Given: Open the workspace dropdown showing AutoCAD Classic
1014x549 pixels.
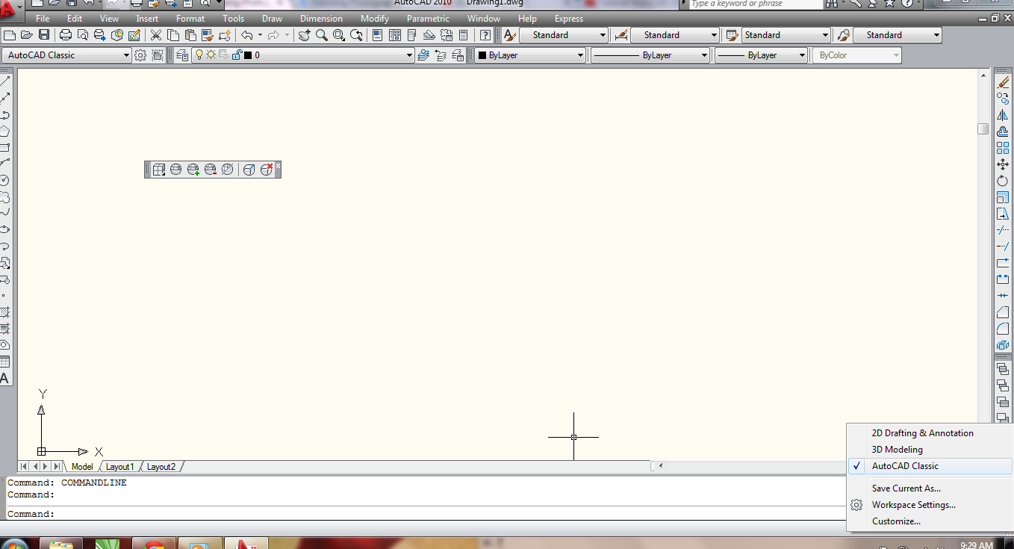Looking at the screenshot, I should tap(67, 55).
